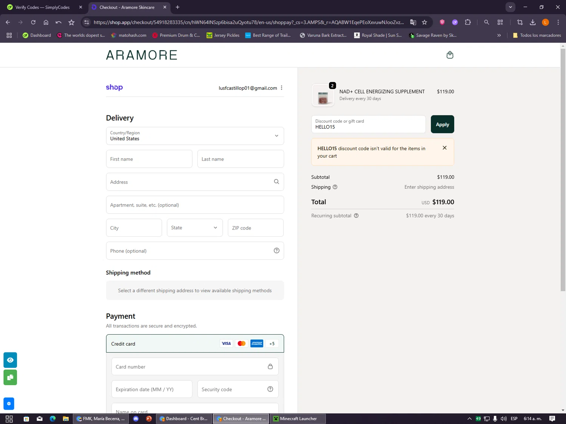This screenshot has width=566, height=424.
Task: Expand the browser tab search dropdown
Action: 510,7
